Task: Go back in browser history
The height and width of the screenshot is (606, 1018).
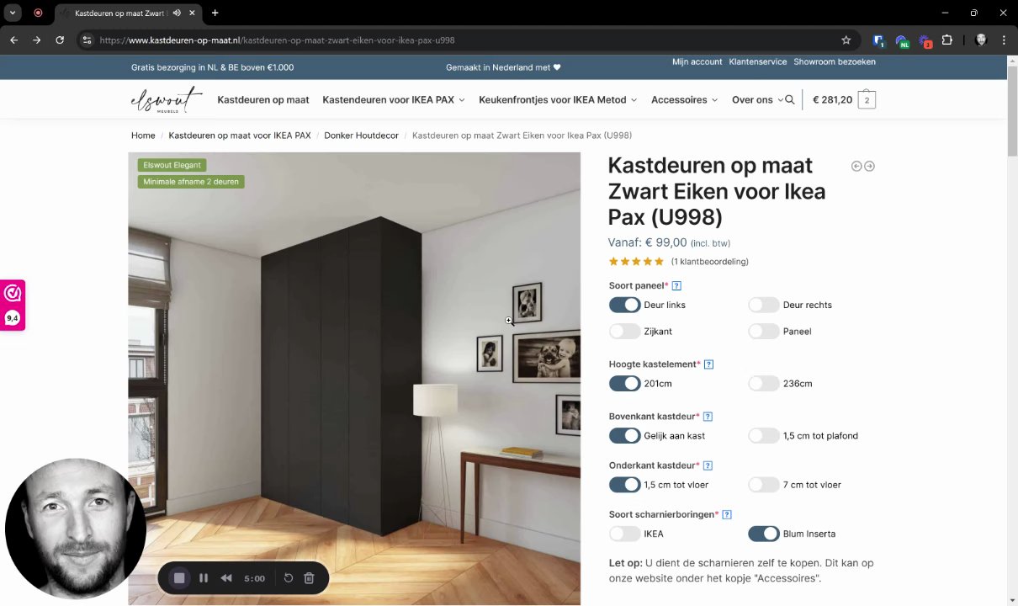Action: (14, 40)
